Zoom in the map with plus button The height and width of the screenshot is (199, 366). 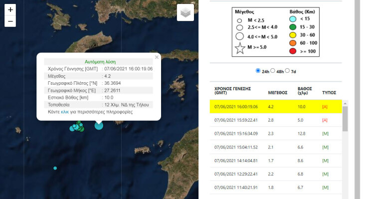click(10, 9)
